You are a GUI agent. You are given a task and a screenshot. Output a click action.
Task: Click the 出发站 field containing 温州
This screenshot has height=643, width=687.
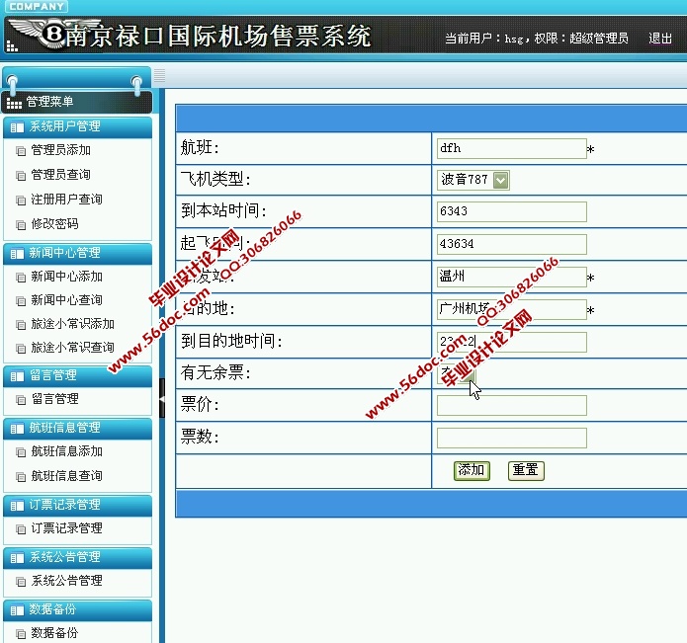512,277
